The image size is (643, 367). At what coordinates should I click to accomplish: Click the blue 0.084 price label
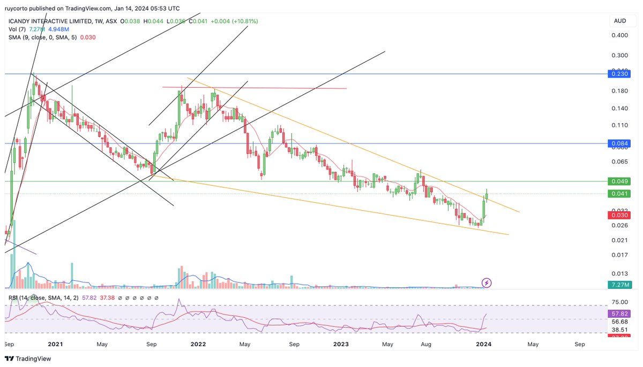coord(618,144)
